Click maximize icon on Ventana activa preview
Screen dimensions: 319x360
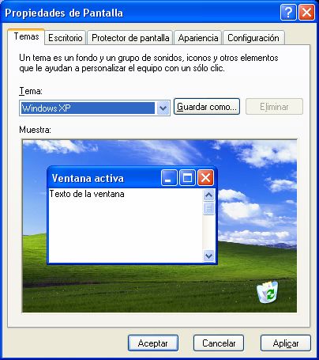187,178
